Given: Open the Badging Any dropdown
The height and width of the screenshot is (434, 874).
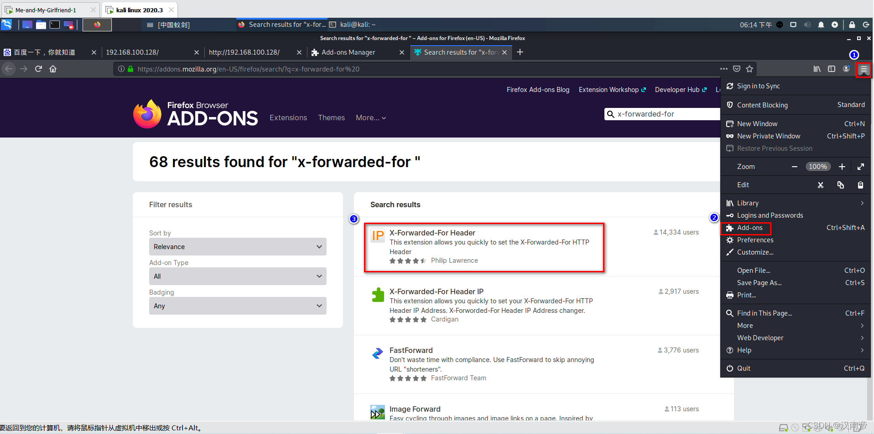Looking at the screenshot, I should [x=238, y=306].
